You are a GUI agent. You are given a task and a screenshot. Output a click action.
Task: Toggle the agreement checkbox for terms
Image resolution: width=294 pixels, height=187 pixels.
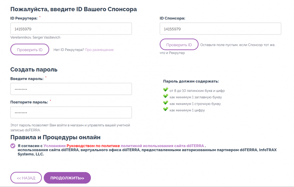[13, 146]
